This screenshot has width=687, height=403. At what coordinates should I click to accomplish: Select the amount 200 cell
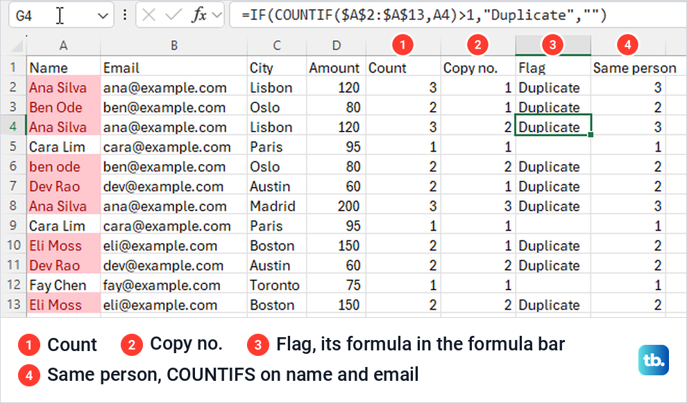[336, 206]
